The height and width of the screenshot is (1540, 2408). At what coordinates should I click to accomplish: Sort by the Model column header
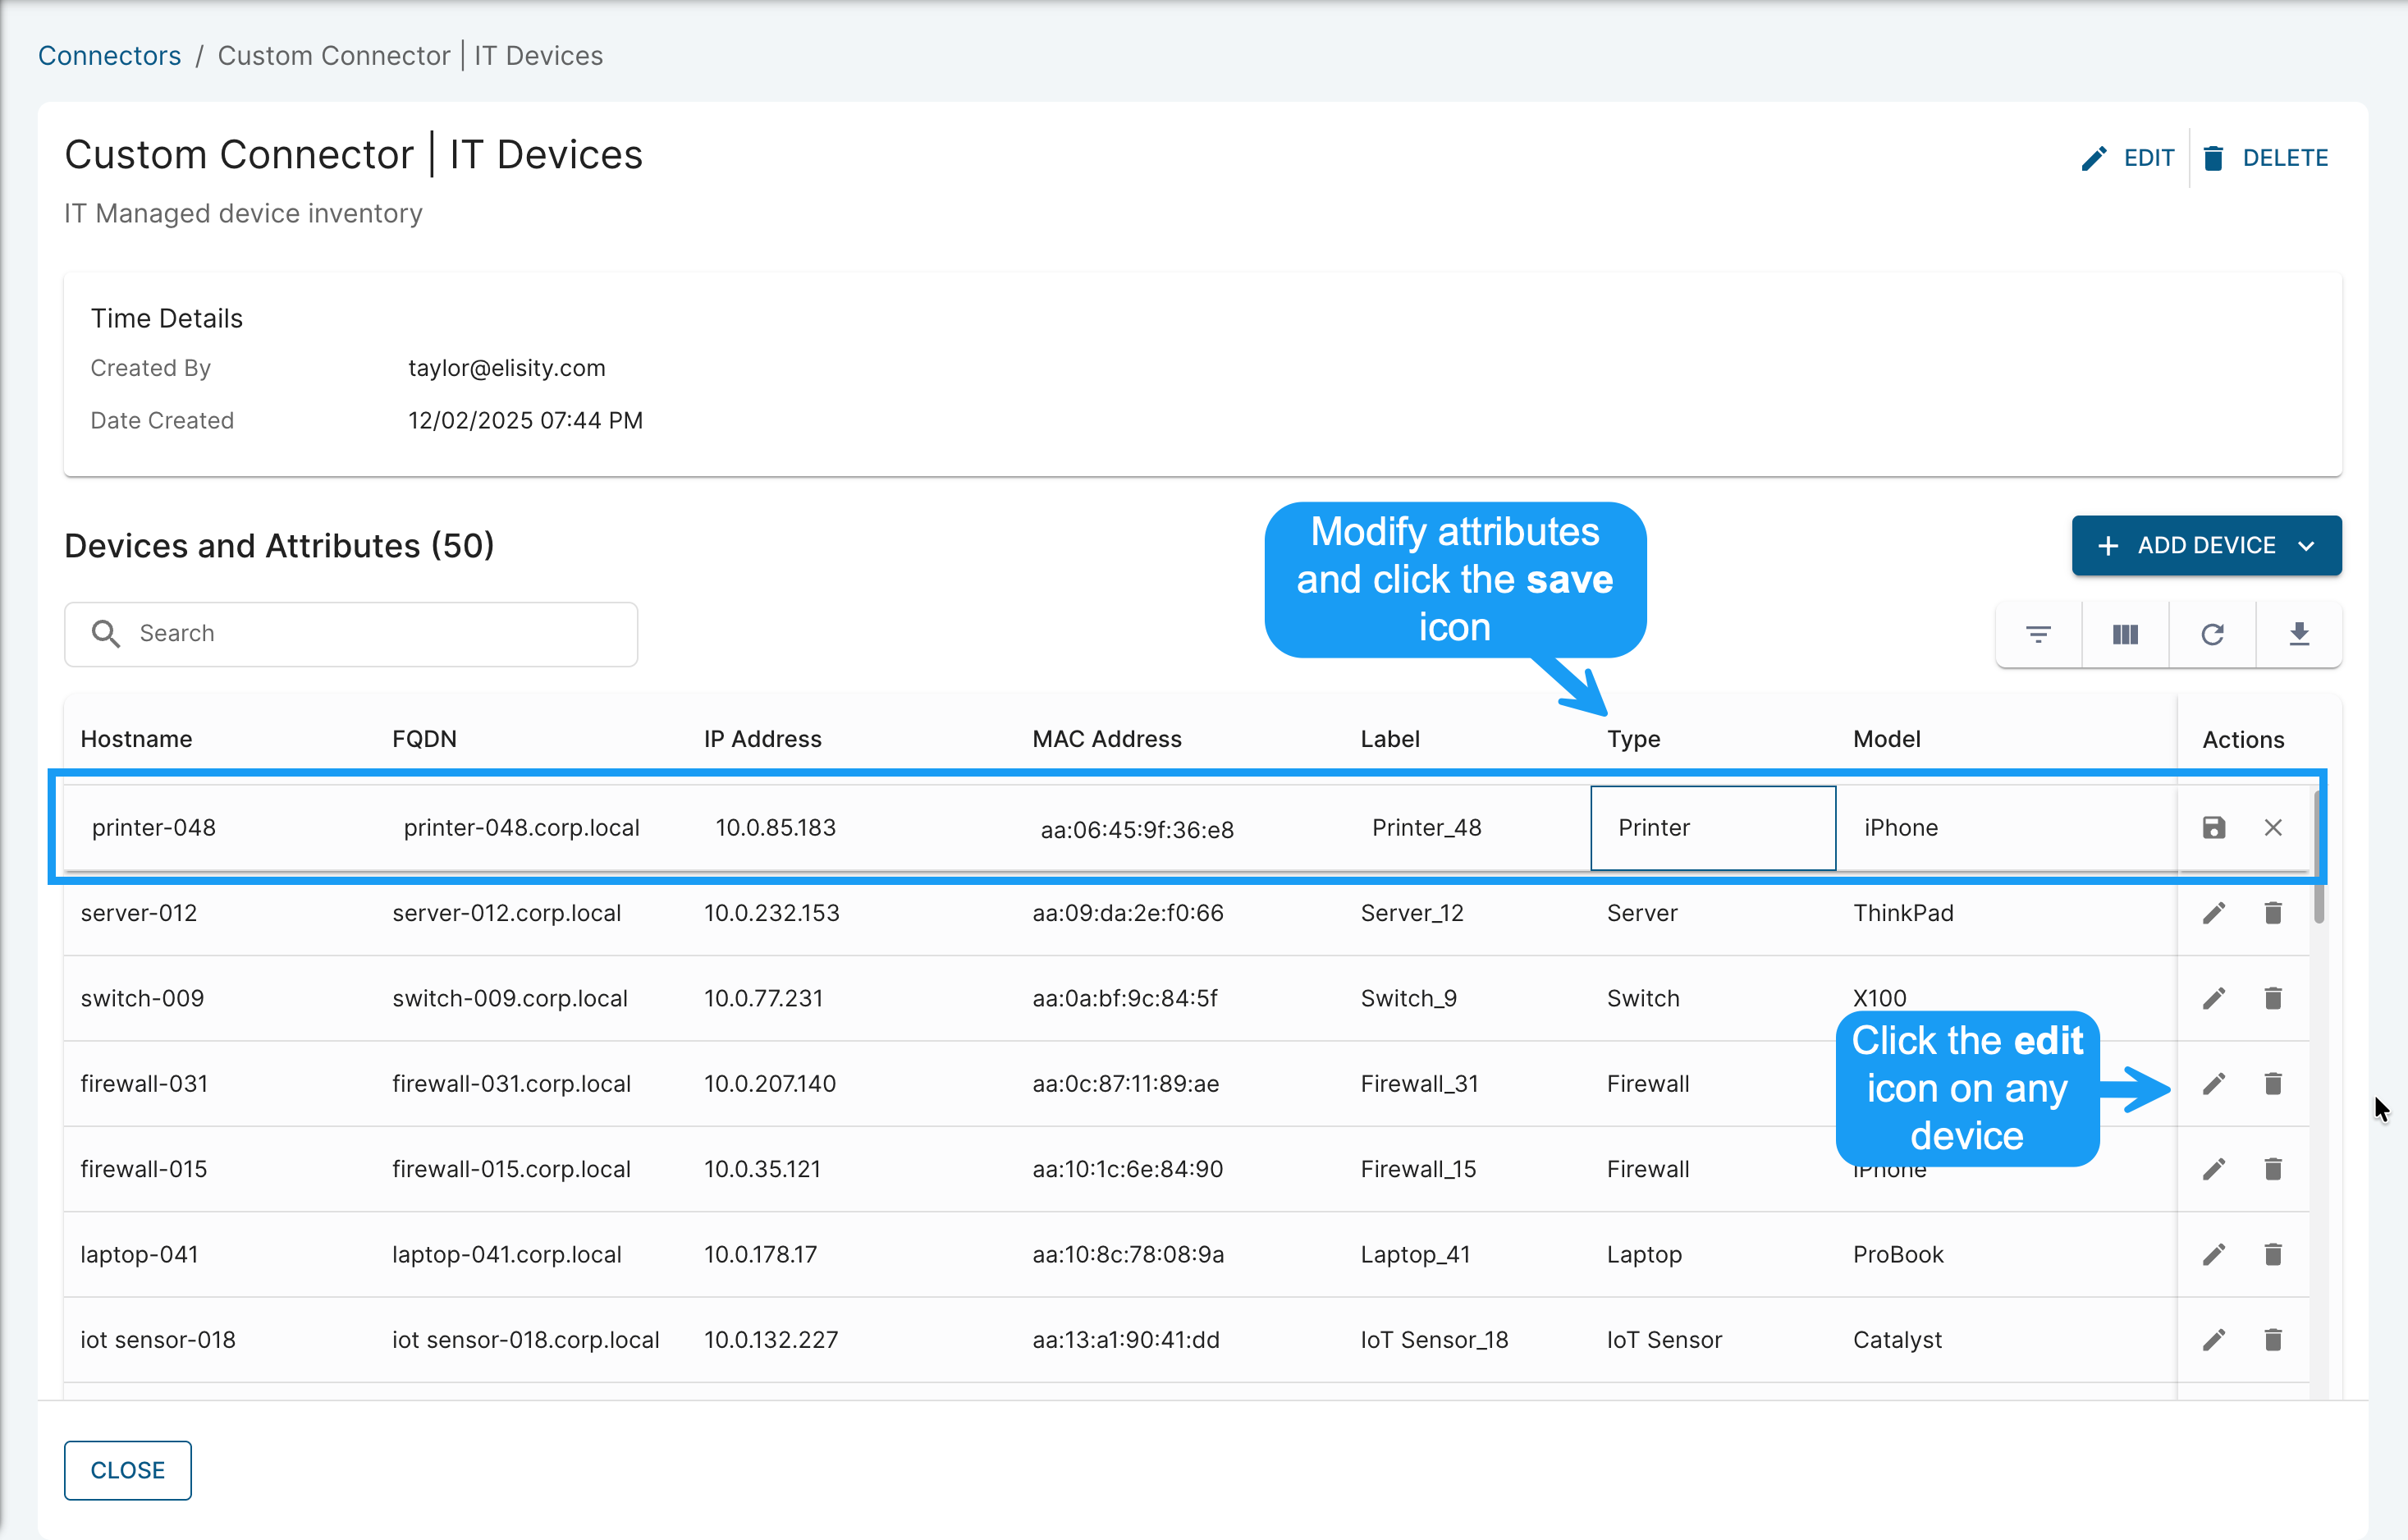[x=1886, y=739]
